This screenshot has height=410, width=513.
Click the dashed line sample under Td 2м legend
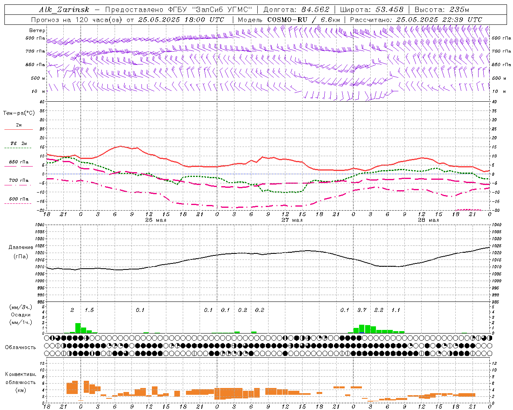point(18,148)
